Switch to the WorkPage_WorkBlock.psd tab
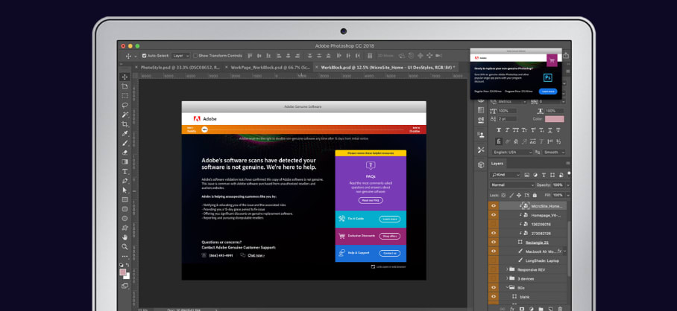Viewport: 677px width, 311px height. (x=271, y=68)
